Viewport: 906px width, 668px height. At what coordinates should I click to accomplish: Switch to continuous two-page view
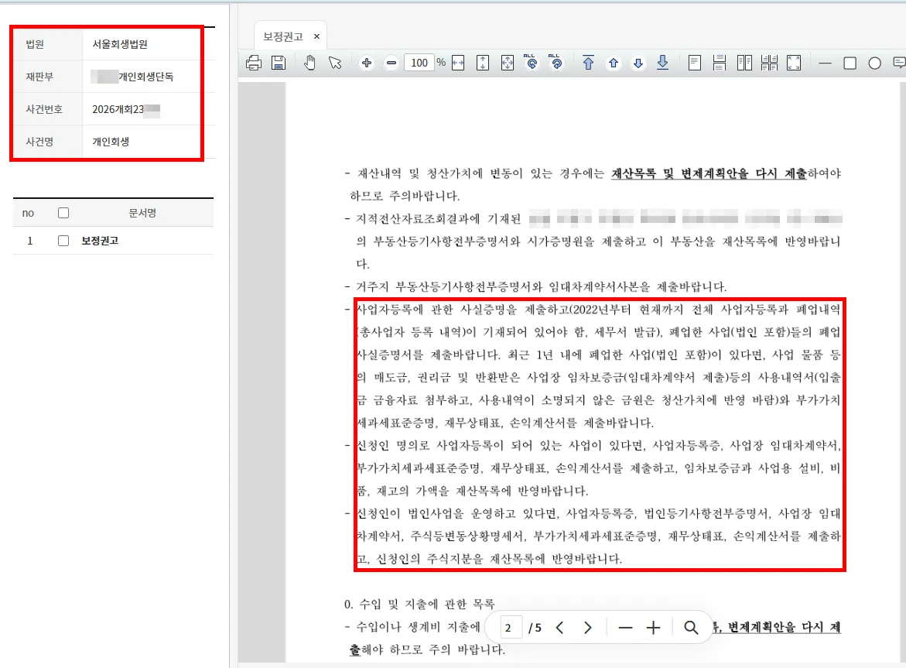coord(769,63)
